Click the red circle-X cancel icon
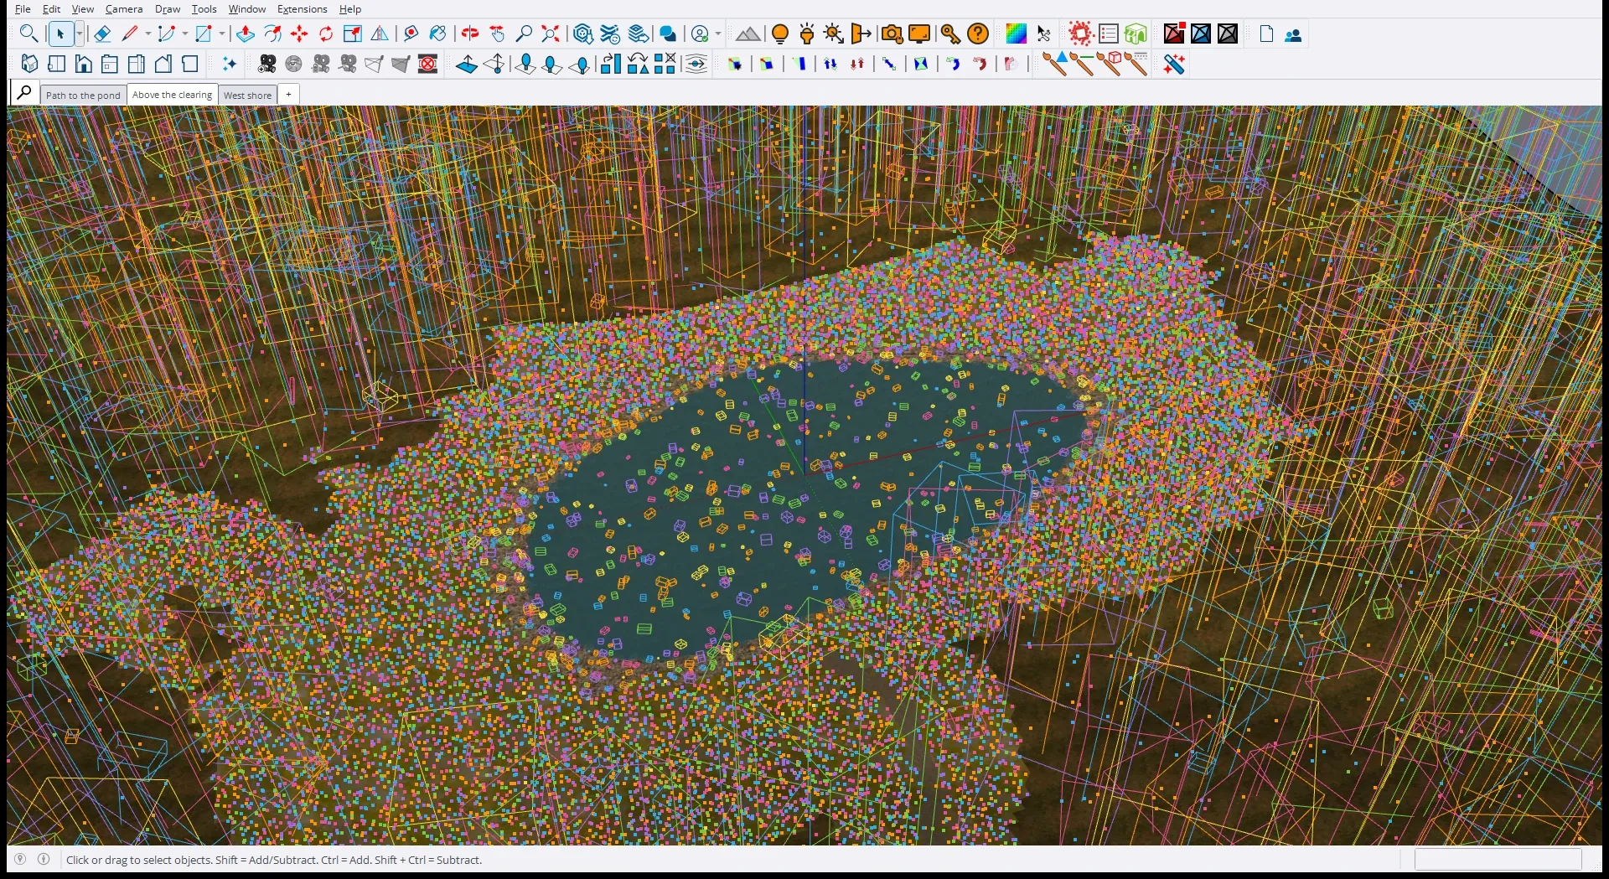The width and height of the screenshot is (1609, 879). pos(428,64)
